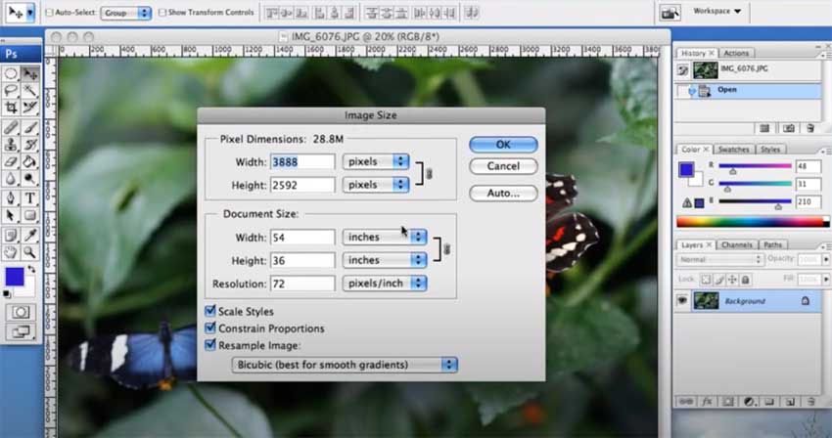Open Resolution pixels/inch dropdown
Viewport: 832px width, 438px height.
click(x=385, y=284)
